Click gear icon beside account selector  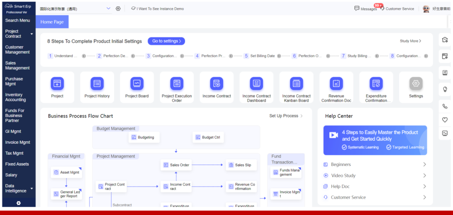point(118,8)
